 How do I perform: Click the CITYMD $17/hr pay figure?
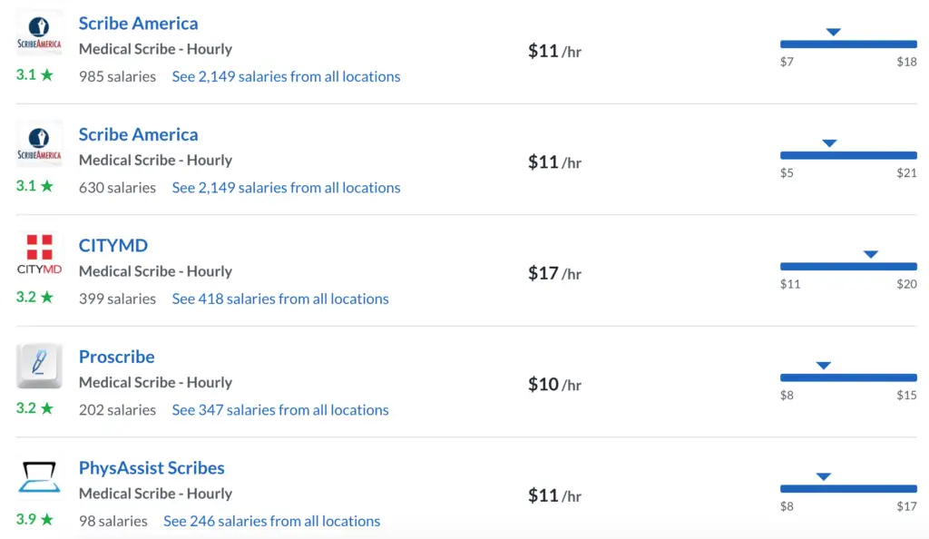[x=554, y=273]
